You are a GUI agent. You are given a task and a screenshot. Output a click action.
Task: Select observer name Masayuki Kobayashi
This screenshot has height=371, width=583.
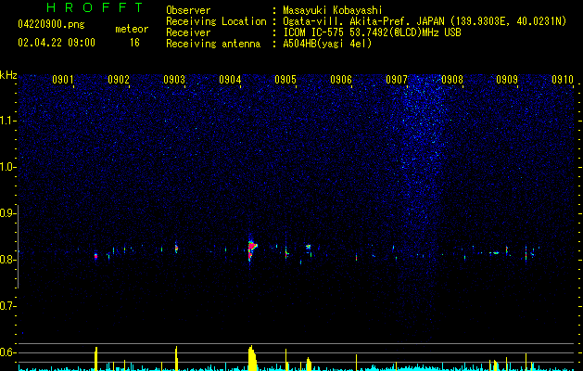click(333, 10)
